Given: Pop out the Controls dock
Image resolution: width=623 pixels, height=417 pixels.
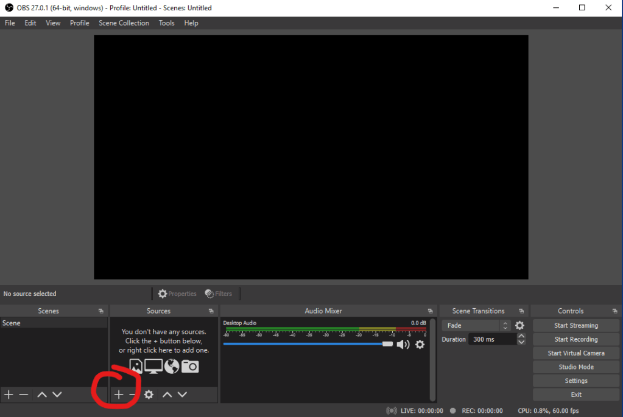Looking at the screenshot, I should (614, 311).
